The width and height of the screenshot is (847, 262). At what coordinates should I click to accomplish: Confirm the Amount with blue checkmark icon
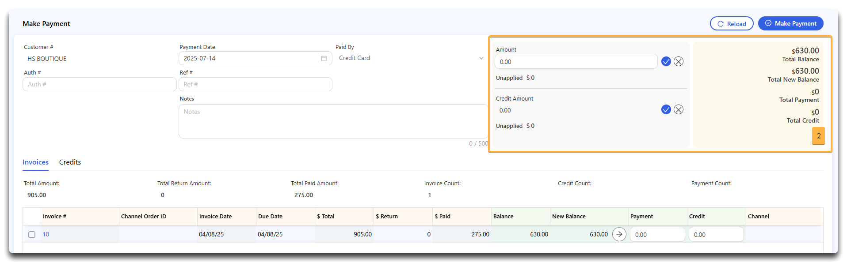point(666,61)
